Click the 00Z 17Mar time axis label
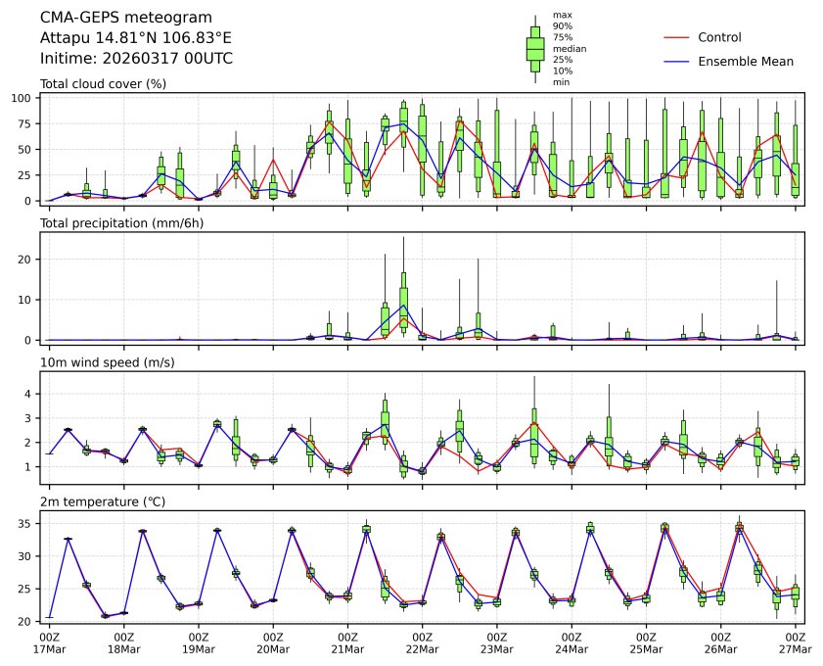Image resolution: width=823 pixels, height=666 pixels. pos(49,642)
